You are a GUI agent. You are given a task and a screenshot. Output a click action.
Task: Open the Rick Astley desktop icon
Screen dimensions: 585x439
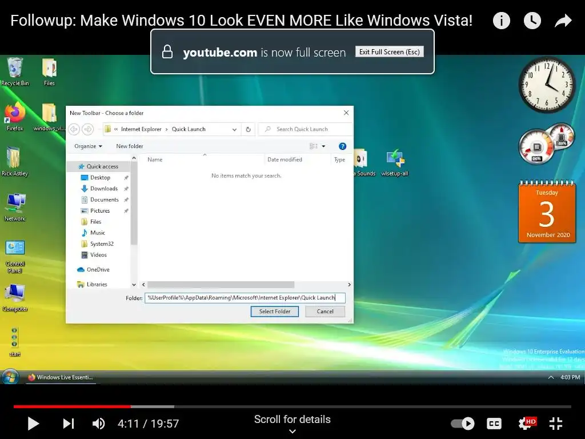[14, 162]
